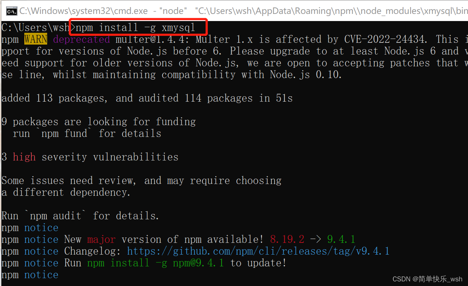Click the 'Changelog:' label

(x=93, y=251)
